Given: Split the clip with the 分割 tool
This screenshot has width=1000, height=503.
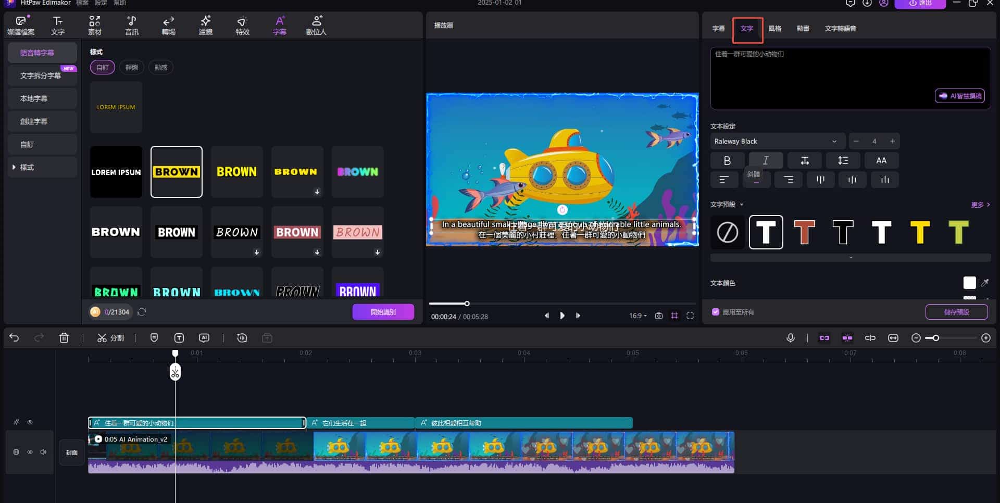Looking at the screenshot, I should [110, 337].
